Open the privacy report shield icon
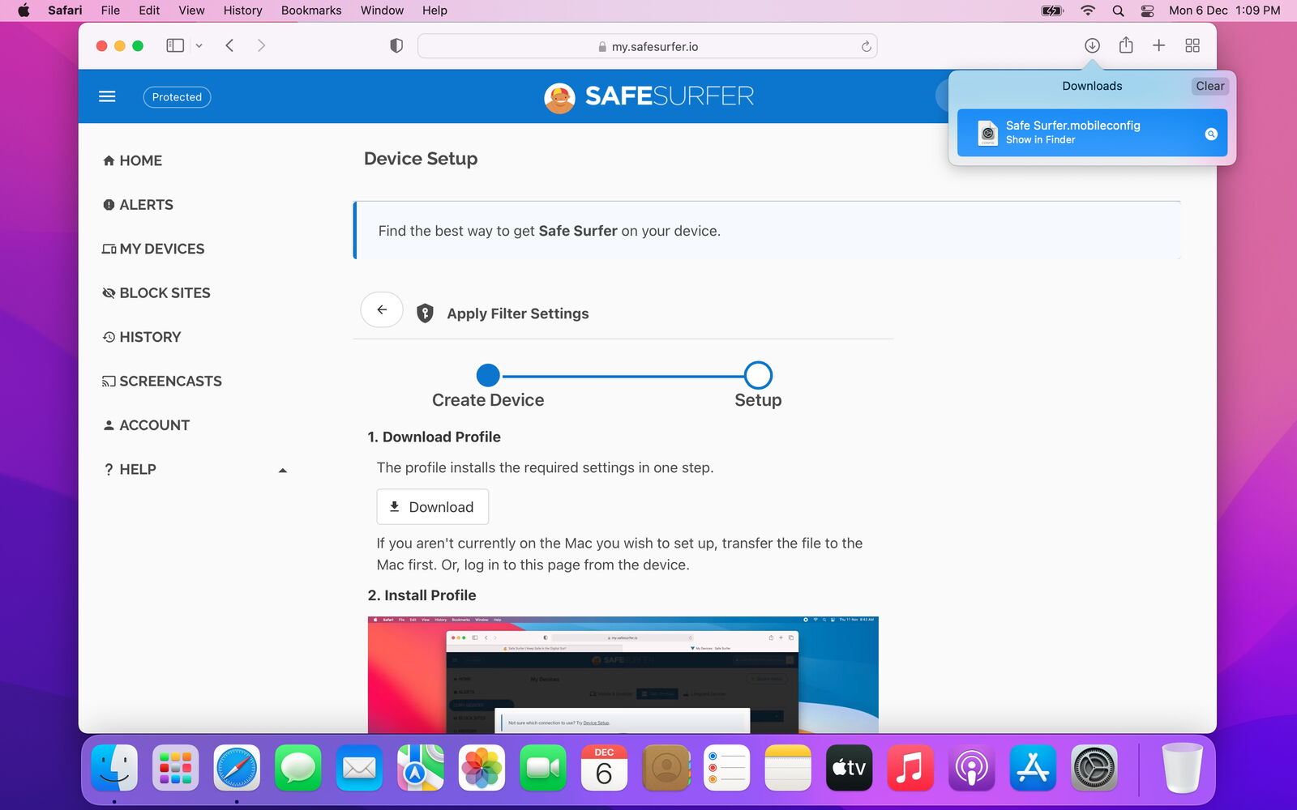The image size is (1297, 810). click(396, 45)
